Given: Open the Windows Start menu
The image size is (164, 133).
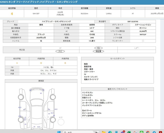Looking at the screenshot, I should click(x=59, y=131).
